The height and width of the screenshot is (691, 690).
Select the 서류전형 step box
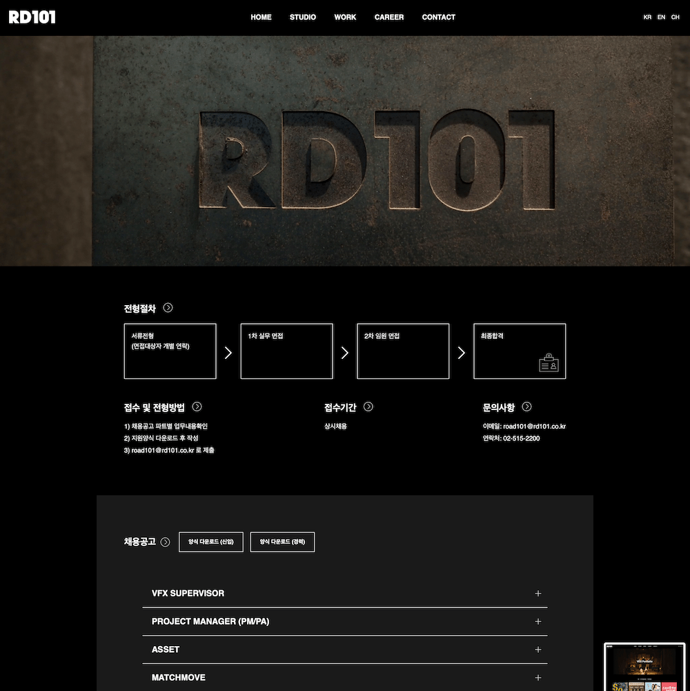click(170, 351)
